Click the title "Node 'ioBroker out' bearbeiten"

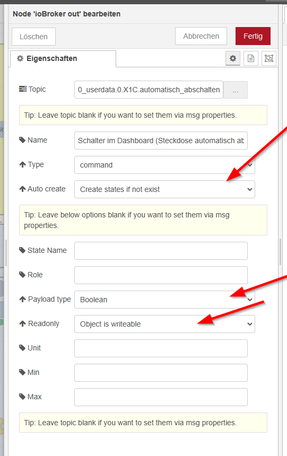point(67,14)
